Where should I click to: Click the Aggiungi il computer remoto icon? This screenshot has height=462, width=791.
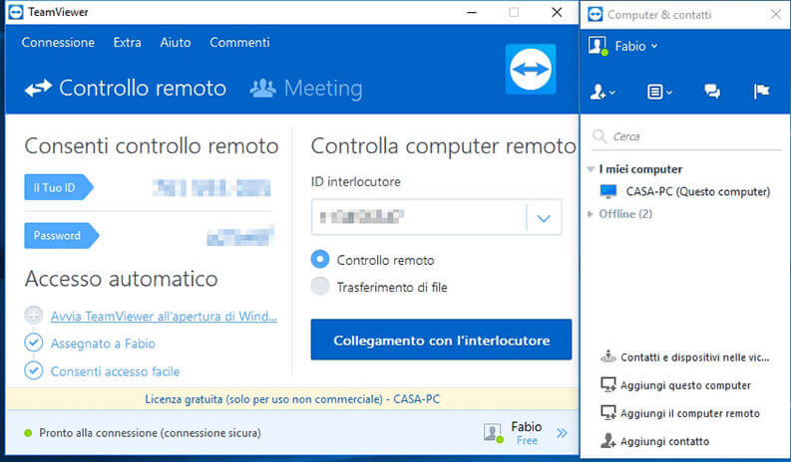pos(607,413)
